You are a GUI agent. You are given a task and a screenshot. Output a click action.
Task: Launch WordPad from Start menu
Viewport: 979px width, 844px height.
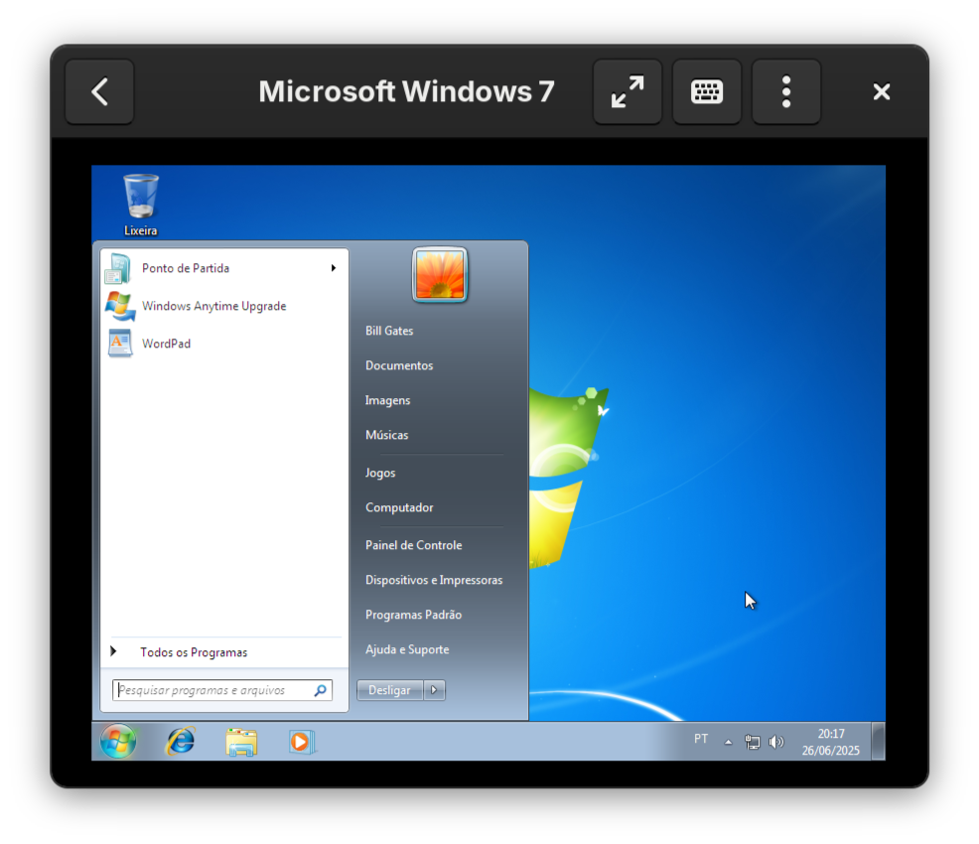166,344
